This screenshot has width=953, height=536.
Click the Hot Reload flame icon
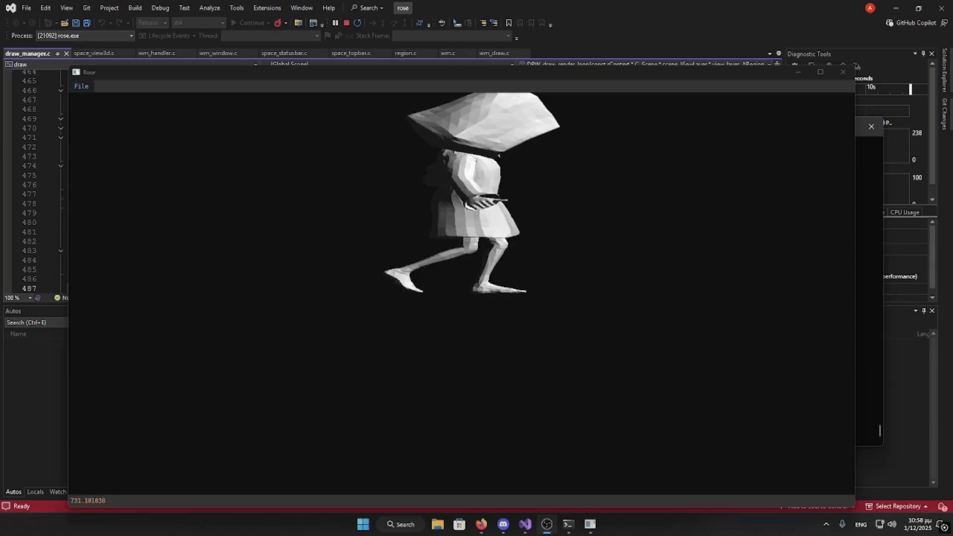pos(277,23)
